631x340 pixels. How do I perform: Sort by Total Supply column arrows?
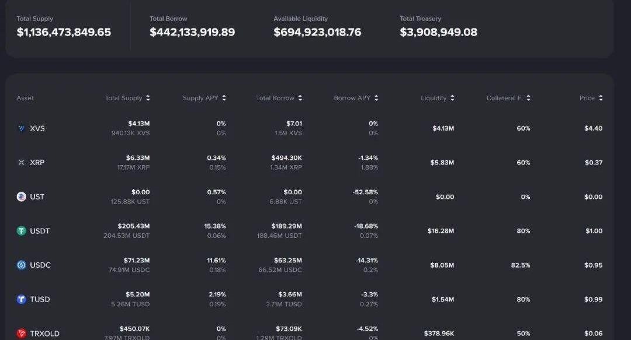[x=148, y=99]
